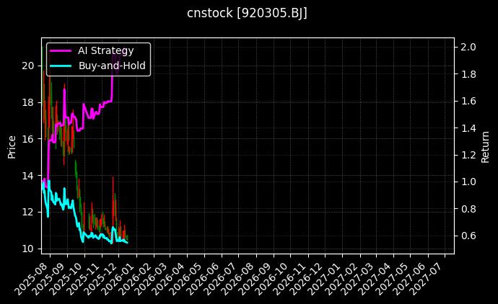Click the 1.8 return tick label
This screenshot has width=498, height=304.
pos(468,74)
